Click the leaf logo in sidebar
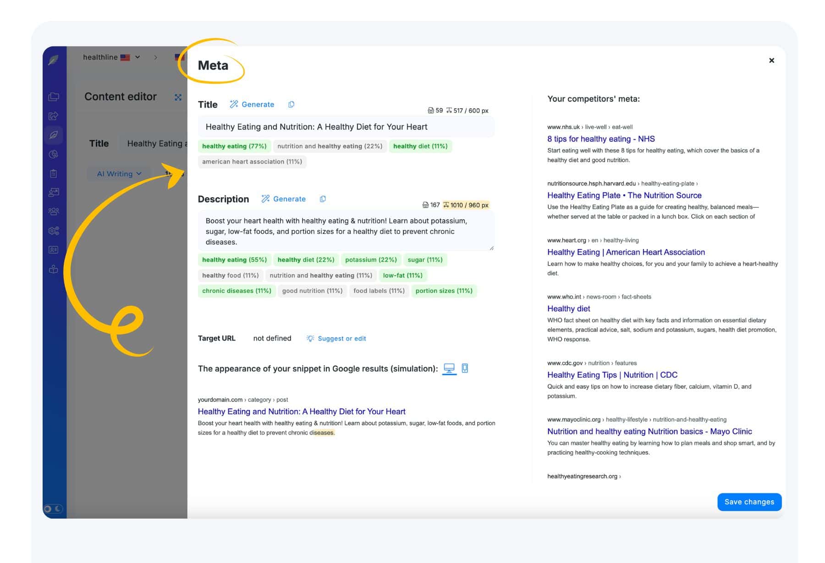This screenshot has width=825, height=563. (x=54, y=60)
